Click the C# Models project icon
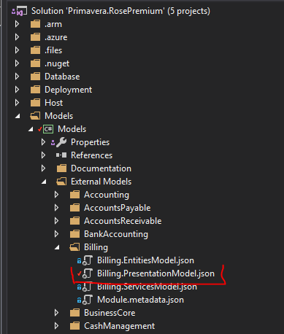The height and width of the screenshot is (334, 284). pyautogui.click(x=48, y=129)
